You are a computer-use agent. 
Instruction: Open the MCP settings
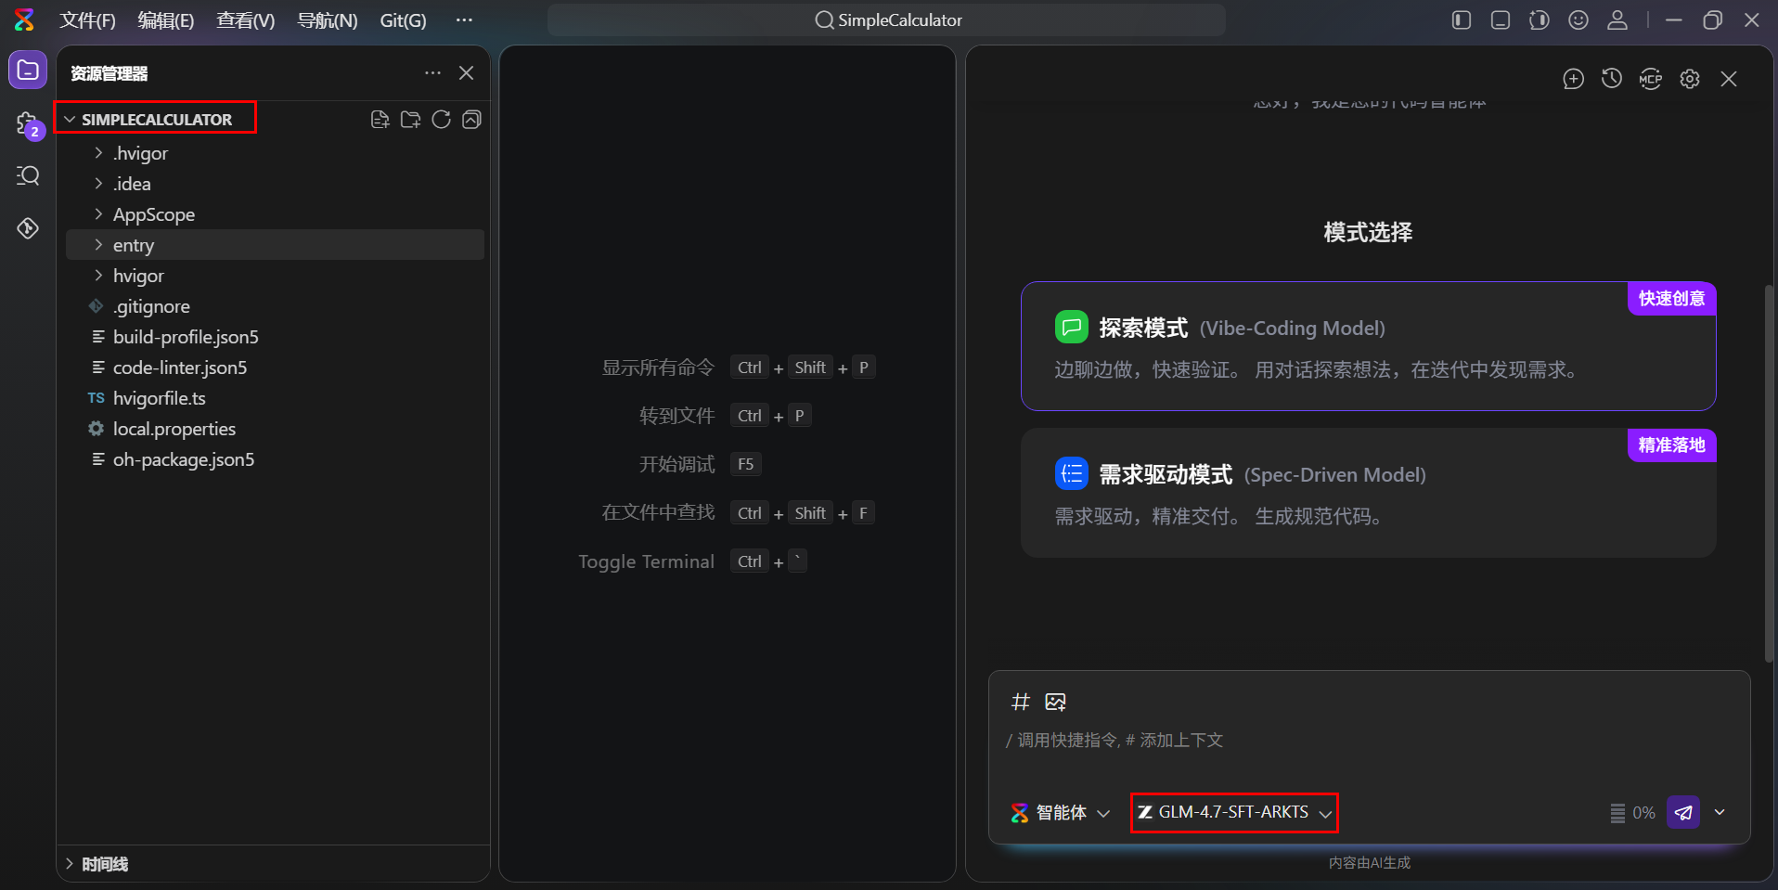pyautogui.click(x=1651, y=79)
